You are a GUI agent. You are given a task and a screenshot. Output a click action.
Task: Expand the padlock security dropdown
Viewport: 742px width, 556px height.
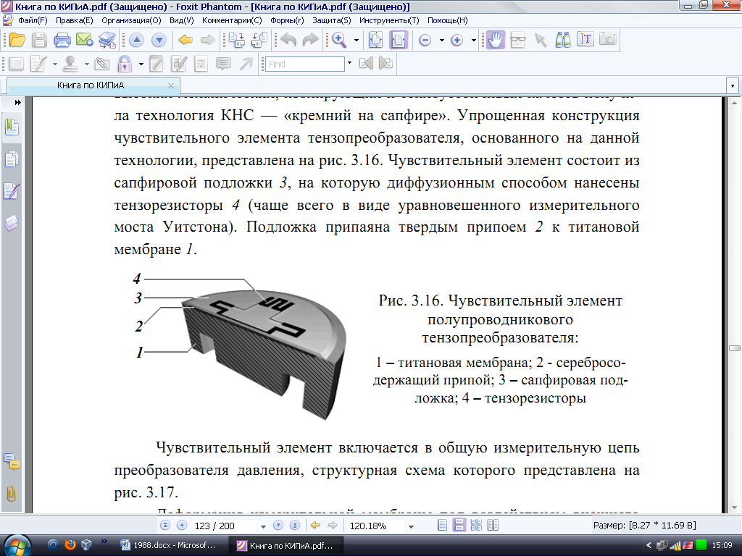[141, 64]
